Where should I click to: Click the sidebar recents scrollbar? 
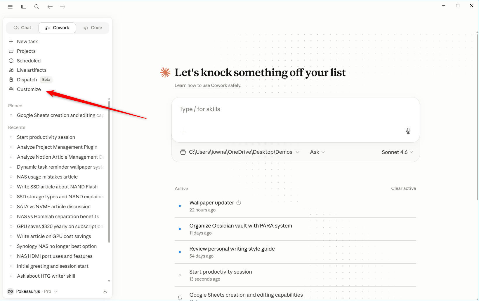109,172
